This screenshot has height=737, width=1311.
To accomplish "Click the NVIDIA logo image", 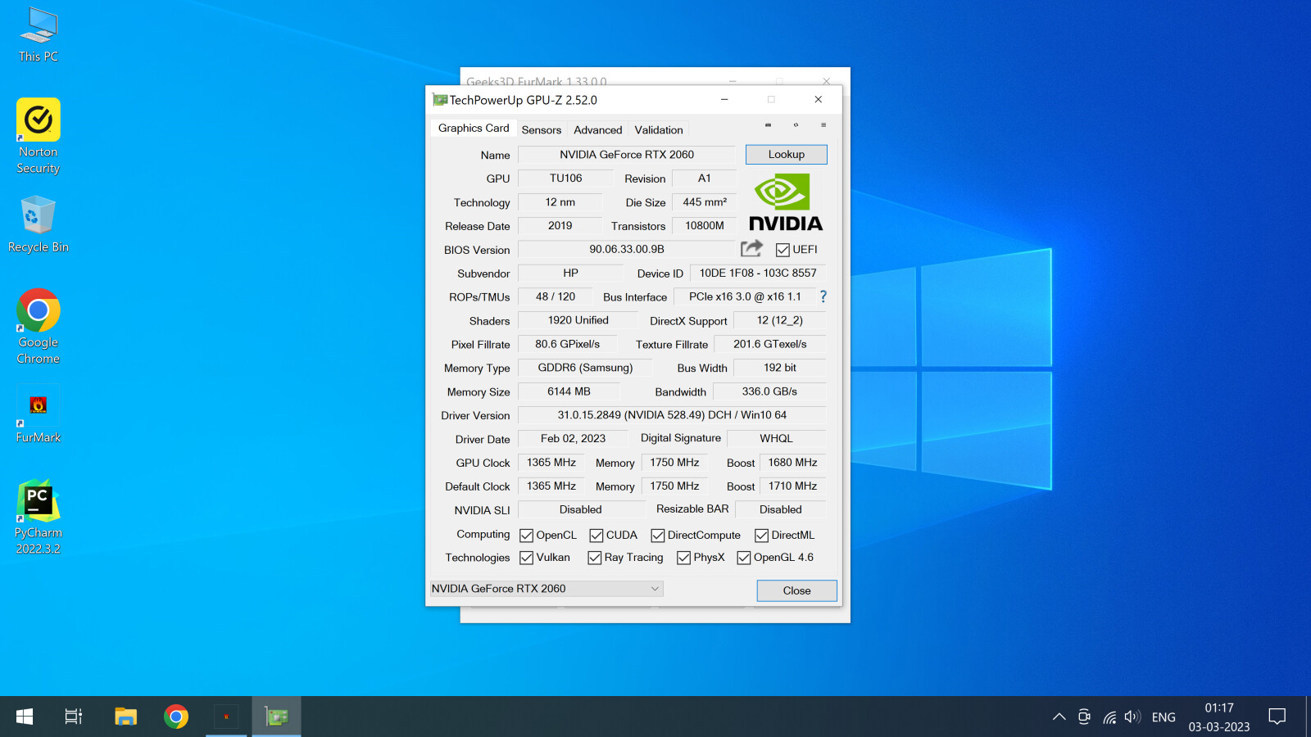I will coord(786,202).
